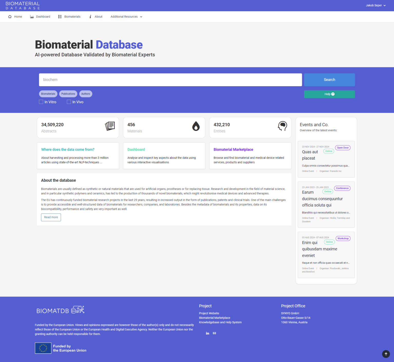The width and height of the screenshot is (394, 362).
Task: Click the Abstracts stack-of-papers icon
Action: point(110,126)
